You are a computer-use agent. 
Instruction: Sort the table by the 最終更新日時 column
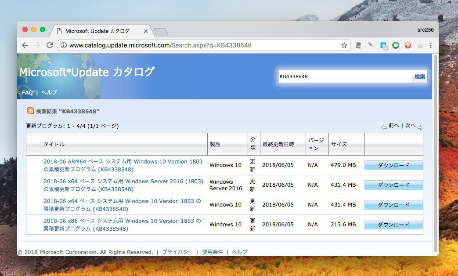click(x=278, y=144)
